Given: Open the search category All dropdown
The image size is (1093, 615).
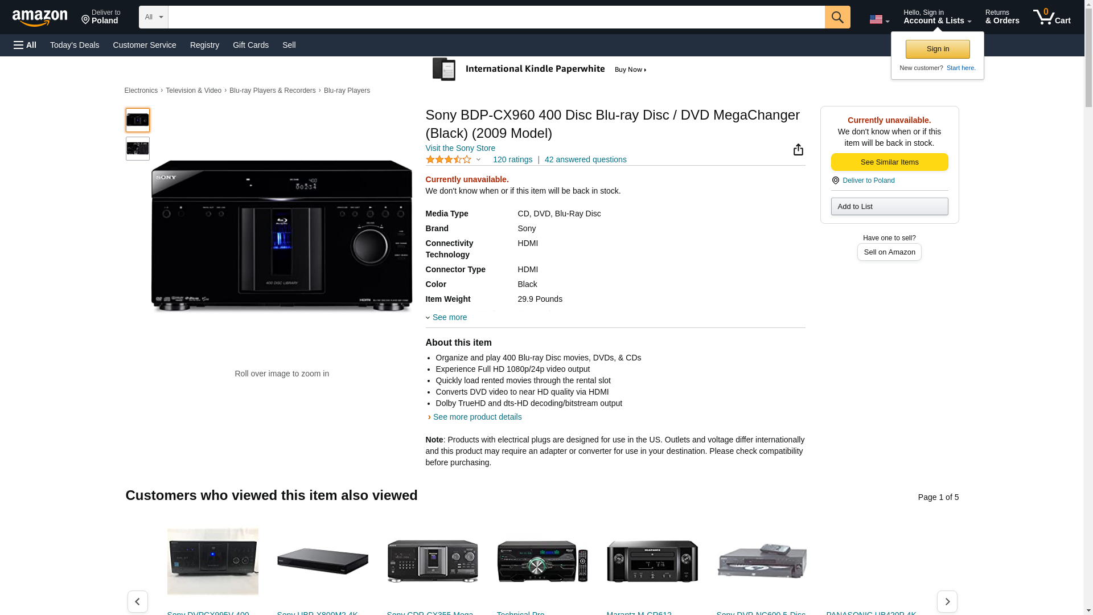Looking at the screenshot, I should pyautogui.click(x=153, y=17).
